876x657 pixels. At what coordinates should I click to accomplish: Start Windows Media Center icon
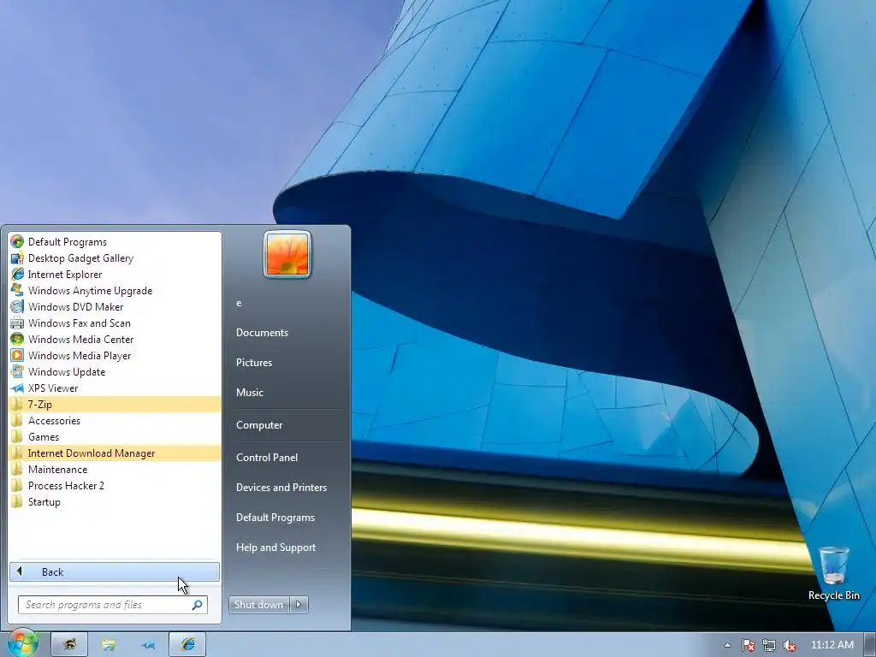pos(17,339)
